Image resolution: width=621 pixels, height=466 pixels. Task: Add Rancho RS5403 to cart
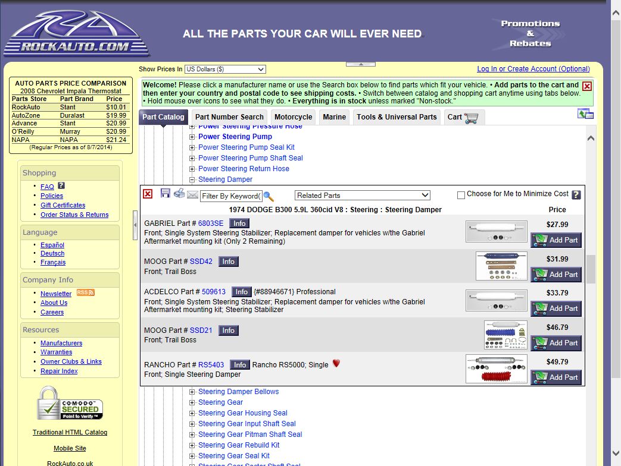coord(556,377)
